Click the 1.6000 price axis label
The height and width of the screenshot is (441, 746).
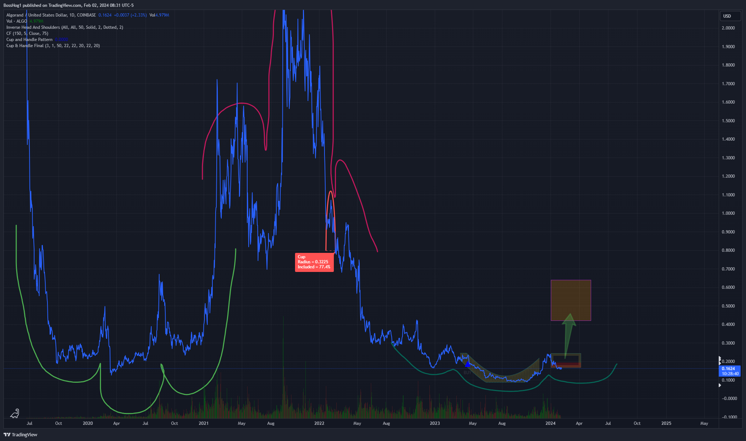pos(728,102)
